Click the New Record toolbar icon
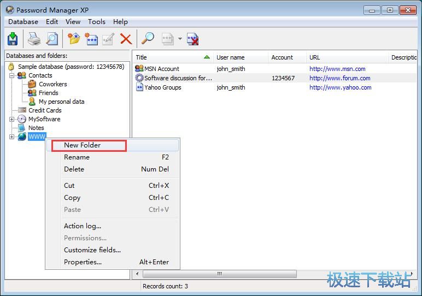422x296 pixels. (91, 39)
